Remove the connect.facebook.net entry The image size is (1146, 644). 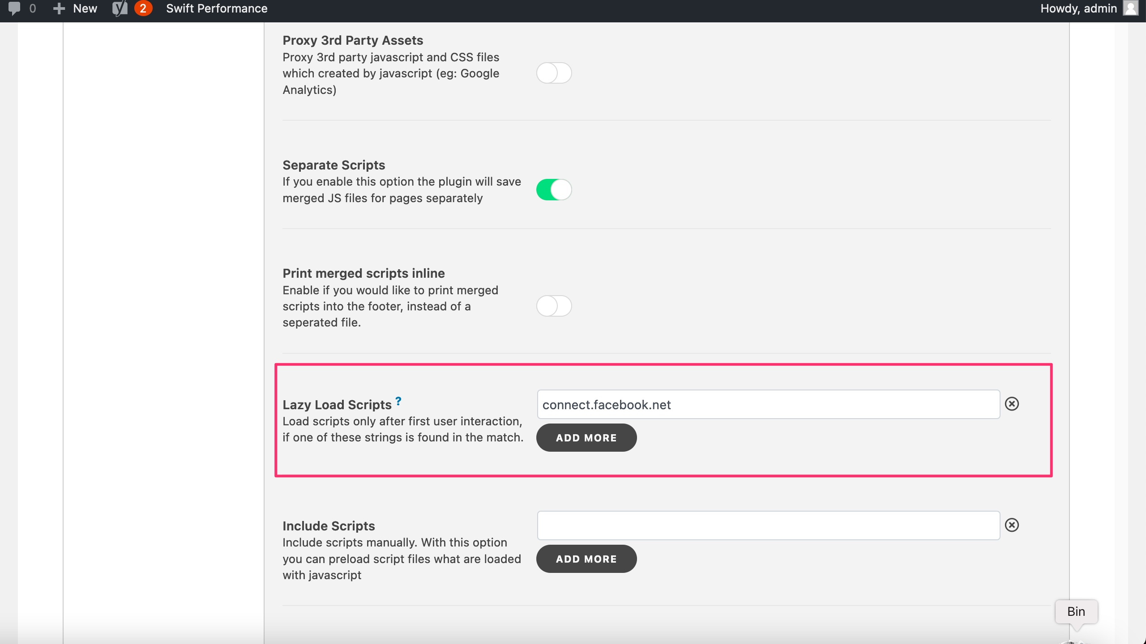[x=1012, y=404]
